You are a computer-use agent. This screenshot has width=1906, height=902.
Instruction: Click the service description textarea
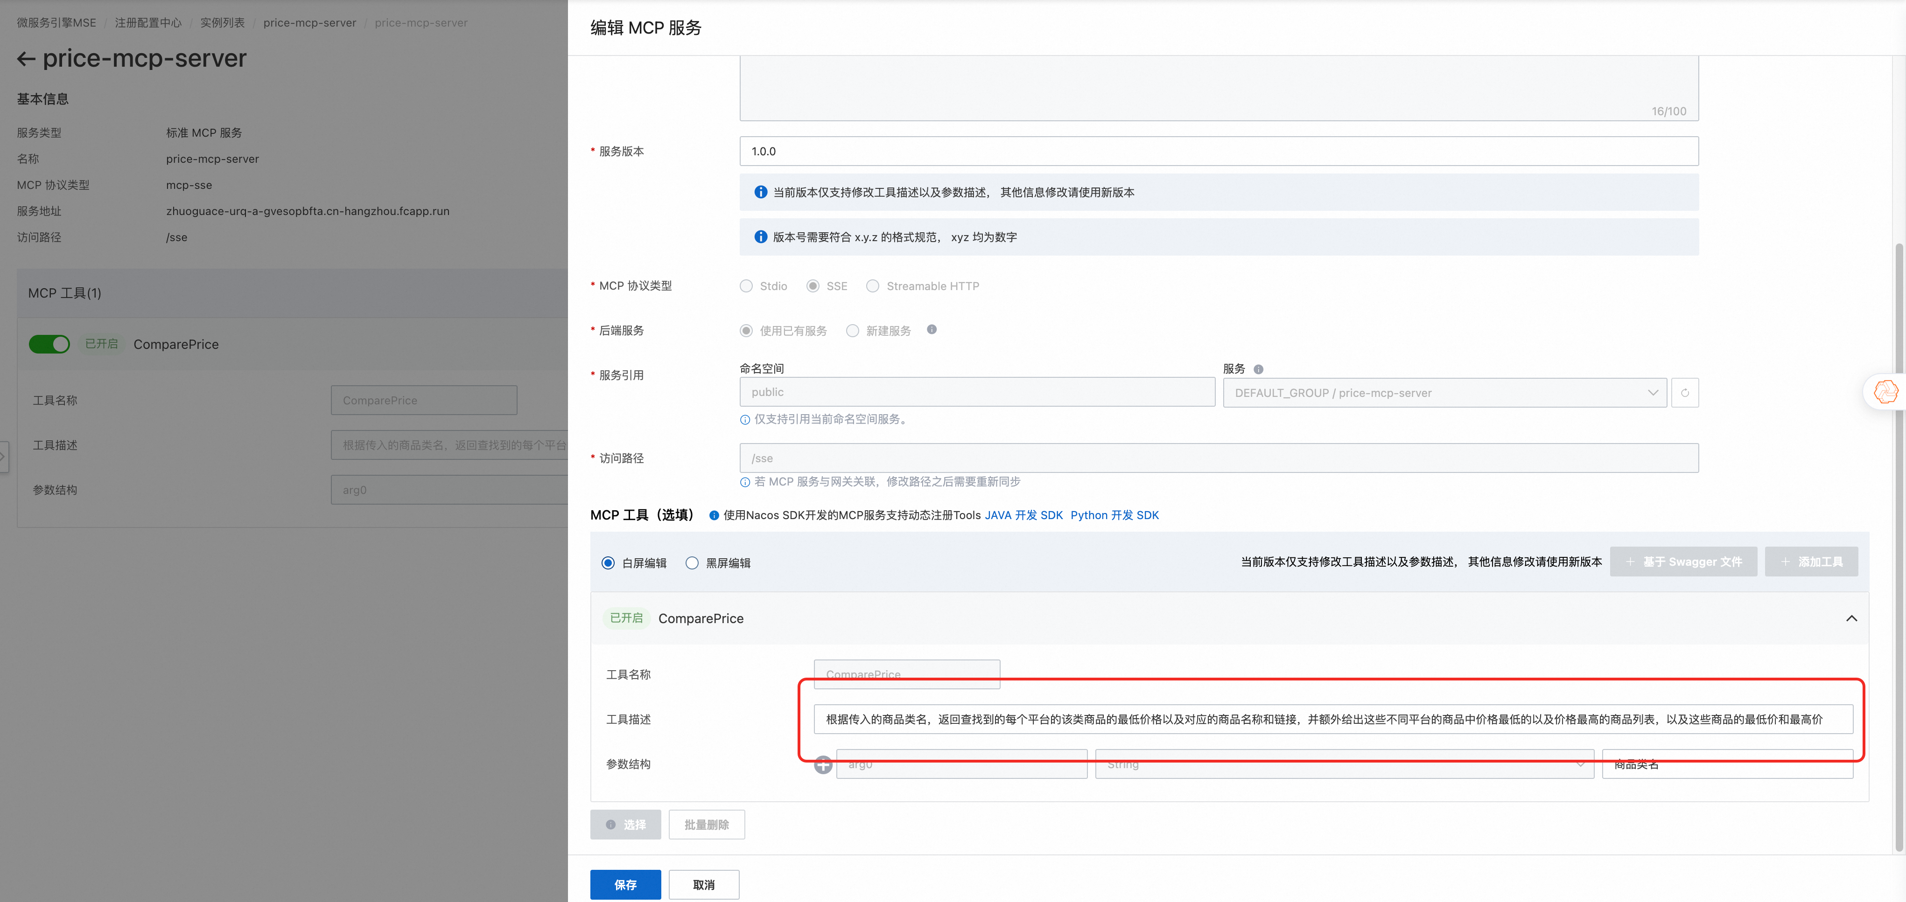[x=1219, y=88]
